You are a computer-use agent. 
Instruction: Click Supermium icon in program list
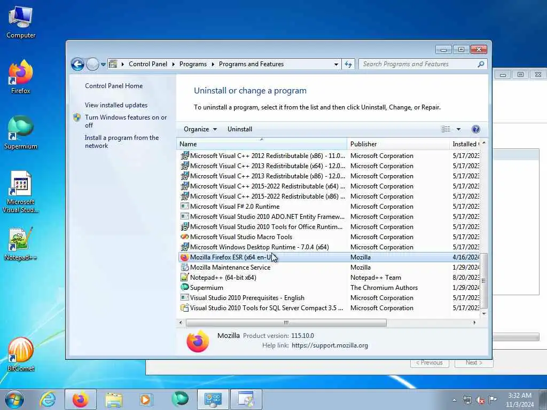click(x=184, y=288)
